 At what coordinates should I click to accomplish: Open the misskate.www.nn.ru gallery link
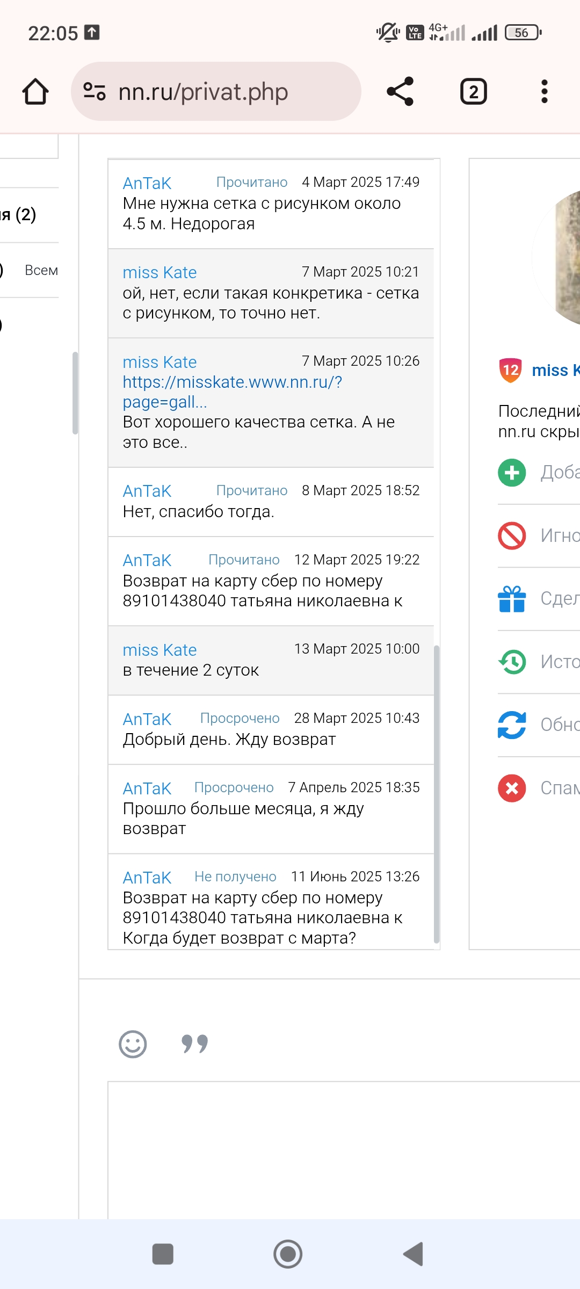232,392
